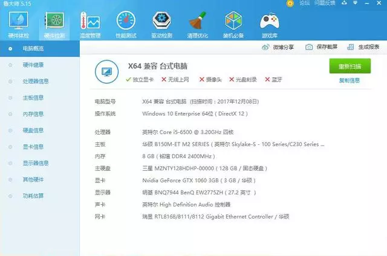Viewport: 387px width, 256px height.
Task: Click the 摄像头 unavailable status
Action: point(210,80)
